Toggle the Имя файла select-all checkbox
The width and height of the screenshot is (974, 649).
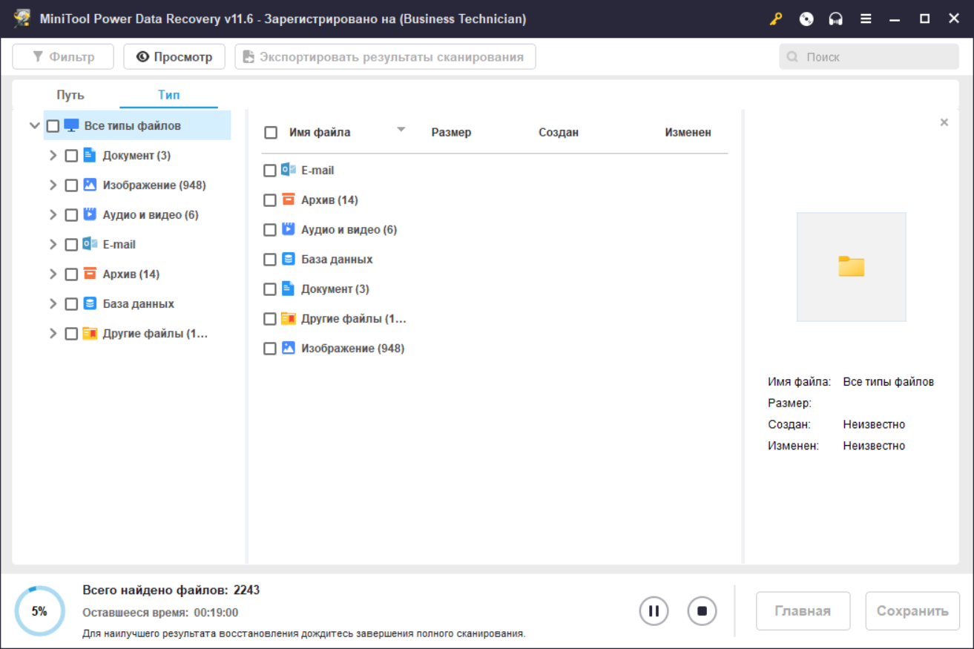point(271,133)
